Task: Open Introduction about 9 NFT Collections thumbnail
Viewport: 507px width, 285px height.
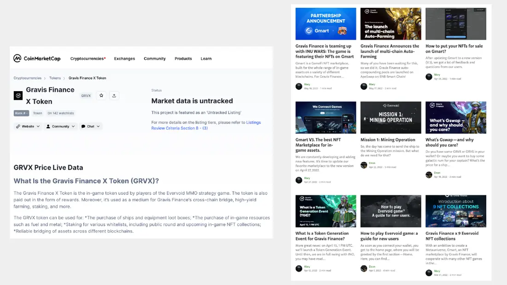Action: pos(455,211)
